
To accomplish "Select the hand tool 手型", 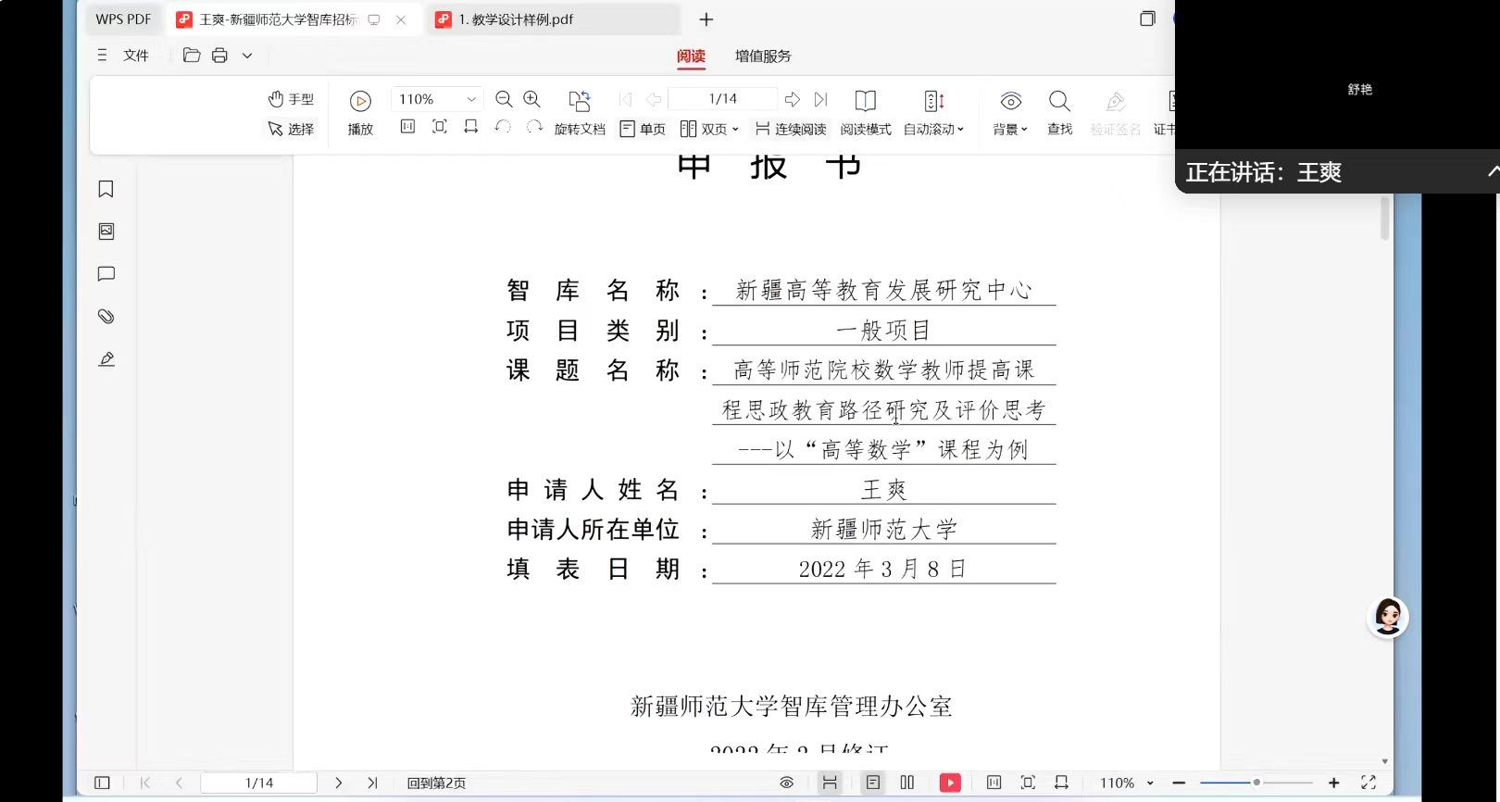I will (291, 99).
